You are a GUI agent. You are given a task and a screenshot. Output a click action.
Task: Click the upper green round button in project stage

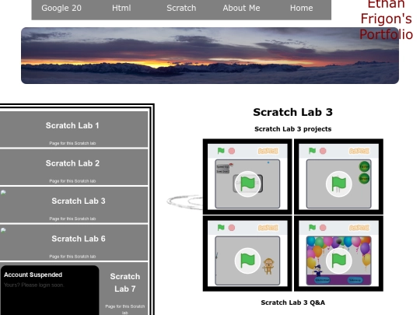(364, 166)
